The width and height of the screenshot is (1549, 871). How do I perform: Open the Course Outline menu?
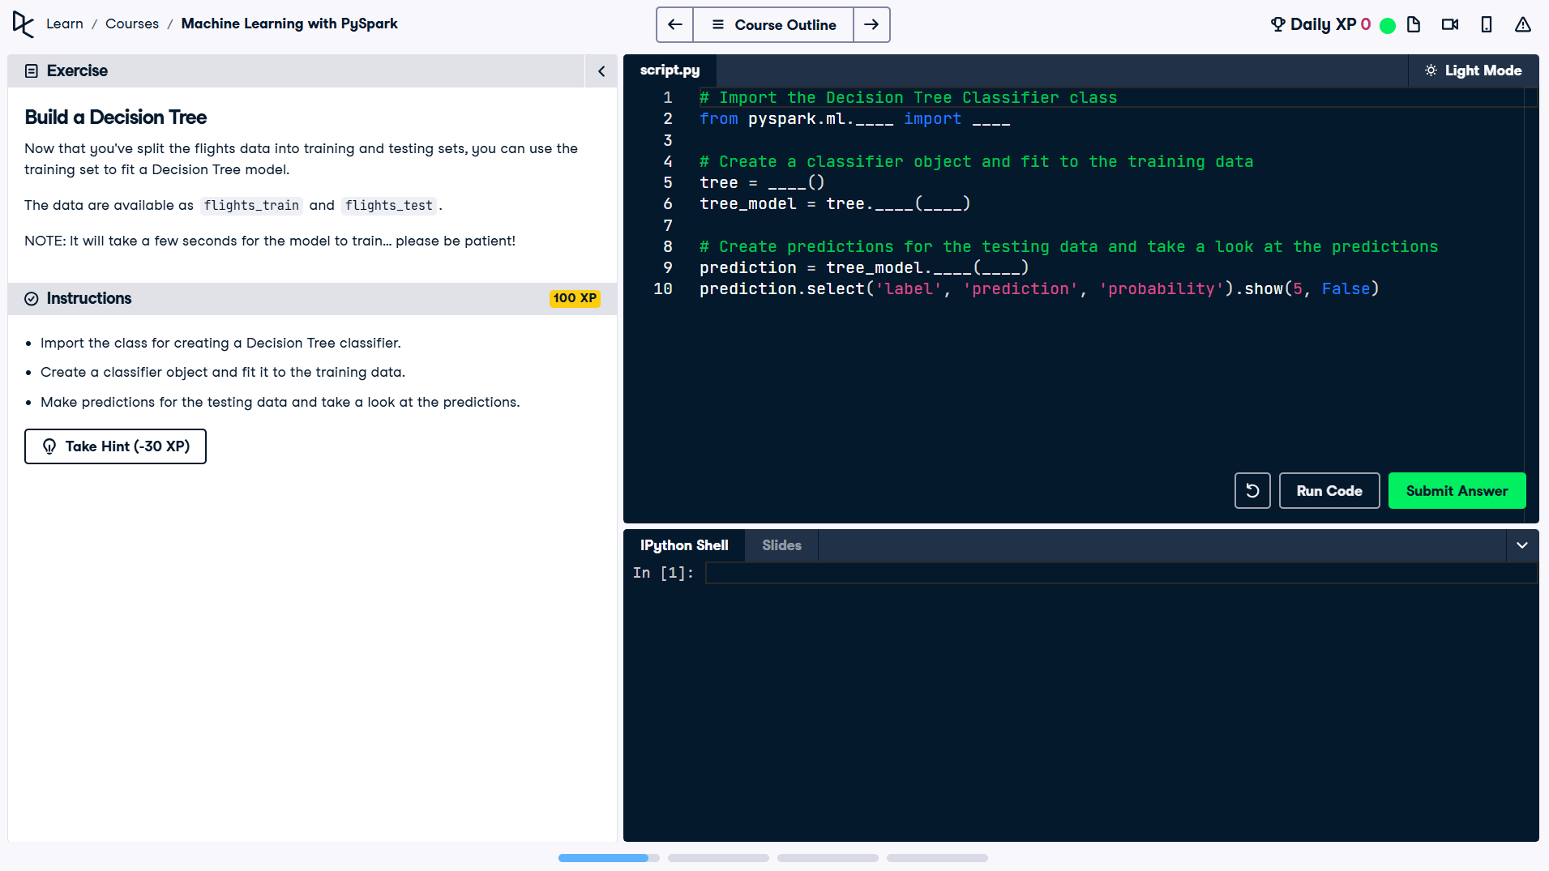click(x=773, y=24)
